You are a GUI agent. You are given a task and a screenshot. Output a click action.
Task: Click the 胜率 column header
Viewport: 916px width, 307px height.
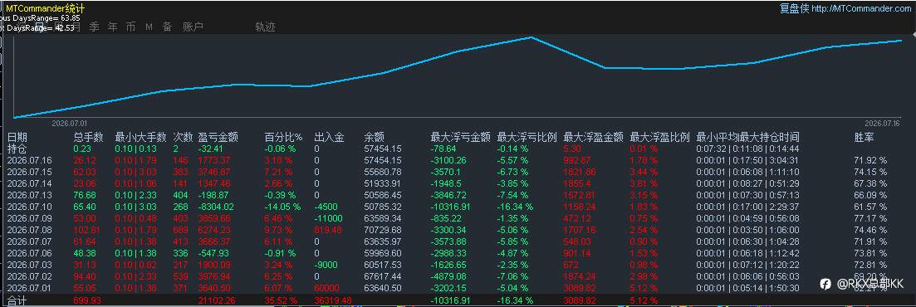click(x=864, y=137)
